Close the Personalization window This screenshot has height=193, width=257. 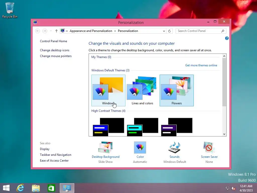pyautogui.click(x=224, y=22)
